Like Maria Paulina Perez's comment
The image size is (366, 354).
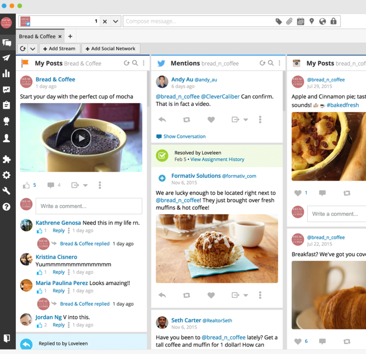click(39, 291)
